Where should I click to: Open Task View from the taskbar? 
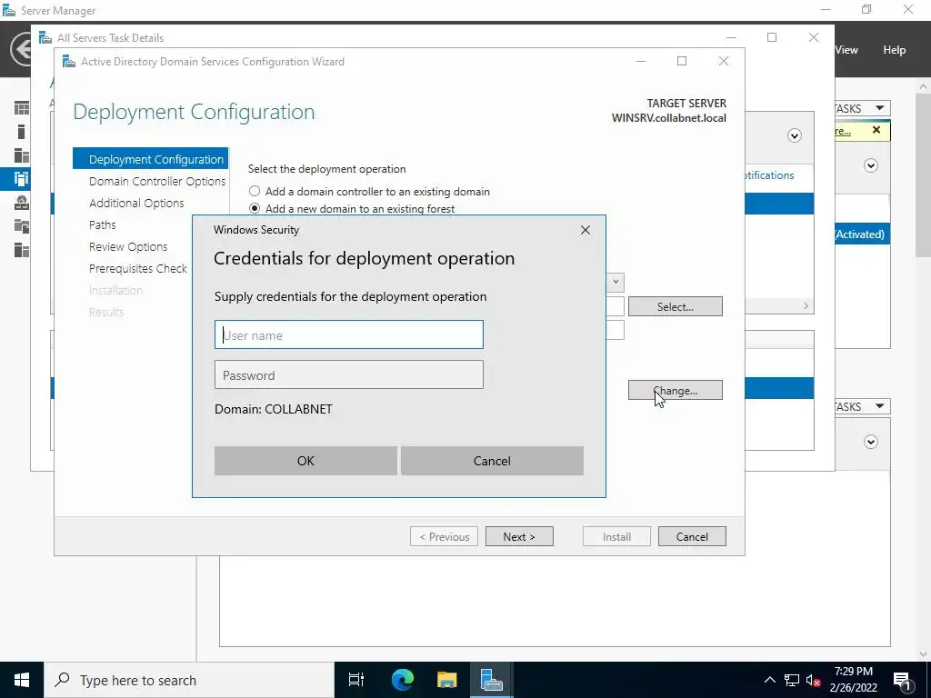(356, 680)
